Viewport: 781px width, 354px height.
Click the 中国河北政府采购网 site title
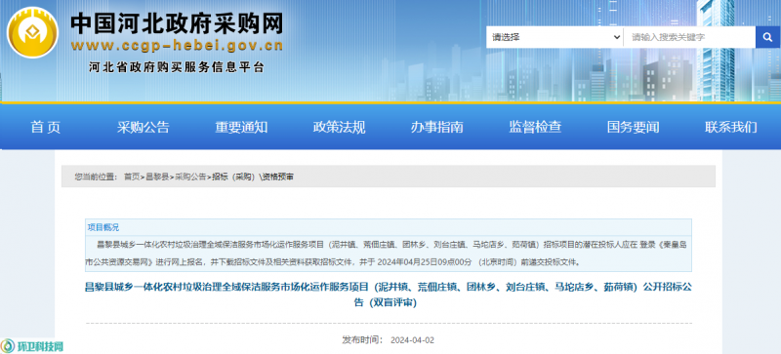click(177, 23)
